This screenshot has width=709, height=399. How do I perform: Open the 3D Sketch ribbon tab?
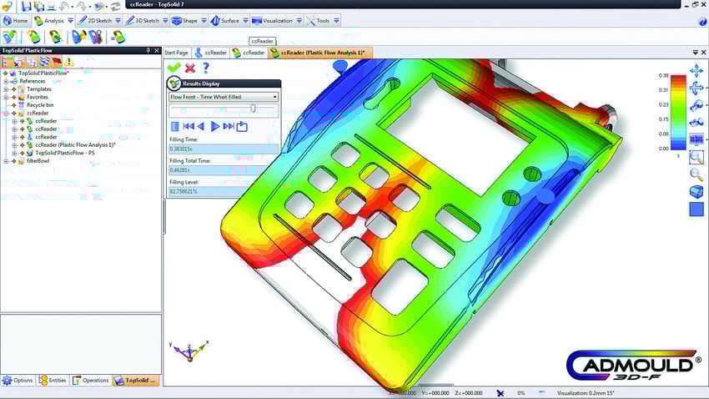[147, 21]
